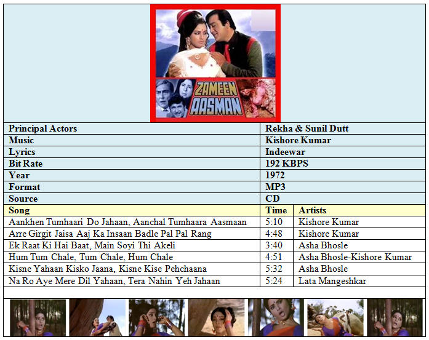The width and height of the screenshot is (429, 340).
Task: Select song 'Ek Raat Ki Hai Baat'
Action: click(x=92, y=245)
